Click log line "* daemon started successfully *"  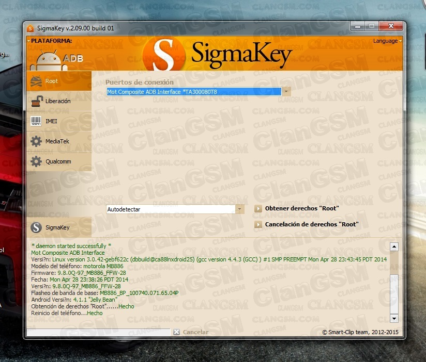[x=71, y=246]
